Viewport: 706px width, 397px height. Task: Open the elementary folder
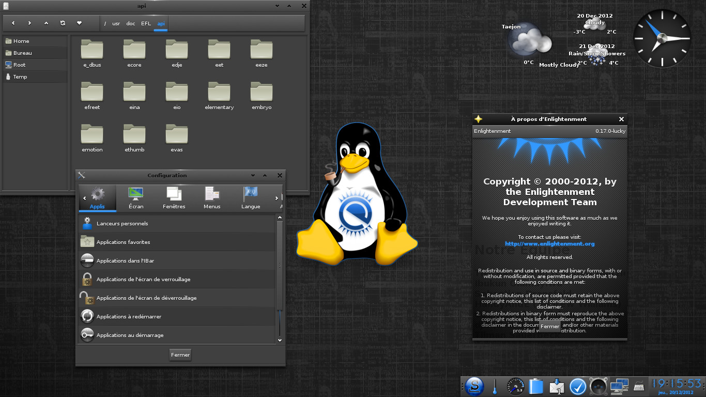[x=219, y=96]
